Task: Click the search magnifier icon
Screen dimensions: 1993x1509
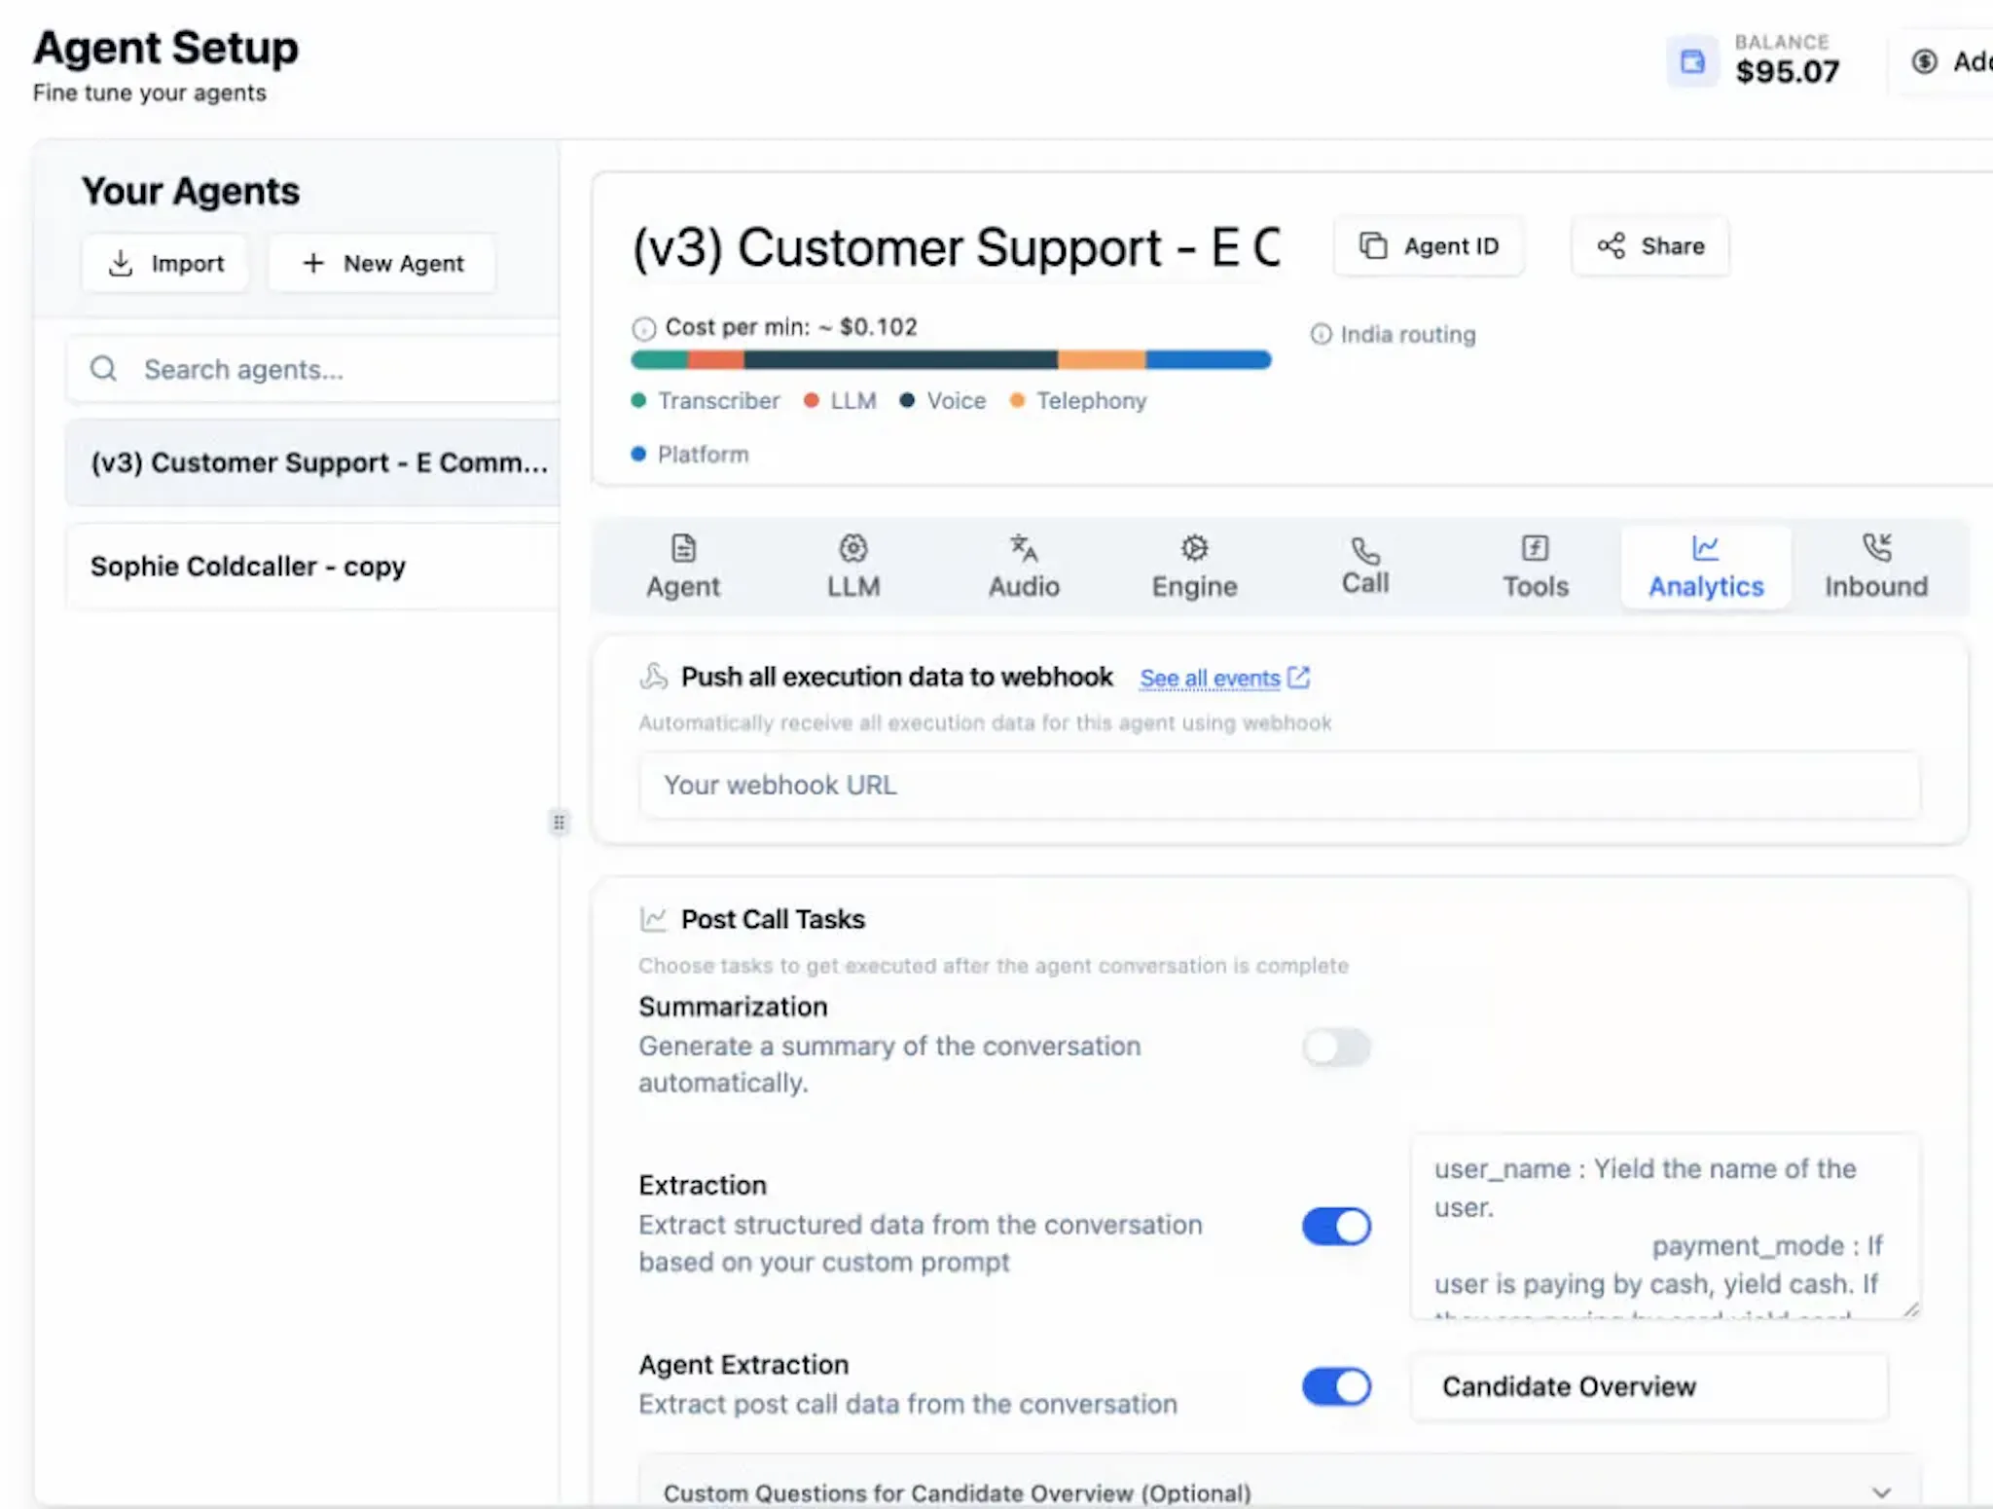Action: coord(103,369)
